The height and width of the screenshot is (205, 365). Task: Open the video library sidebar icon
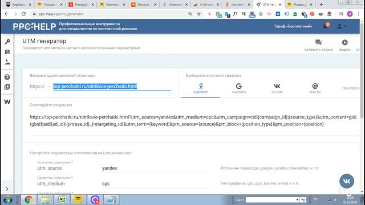pos(7,87)
